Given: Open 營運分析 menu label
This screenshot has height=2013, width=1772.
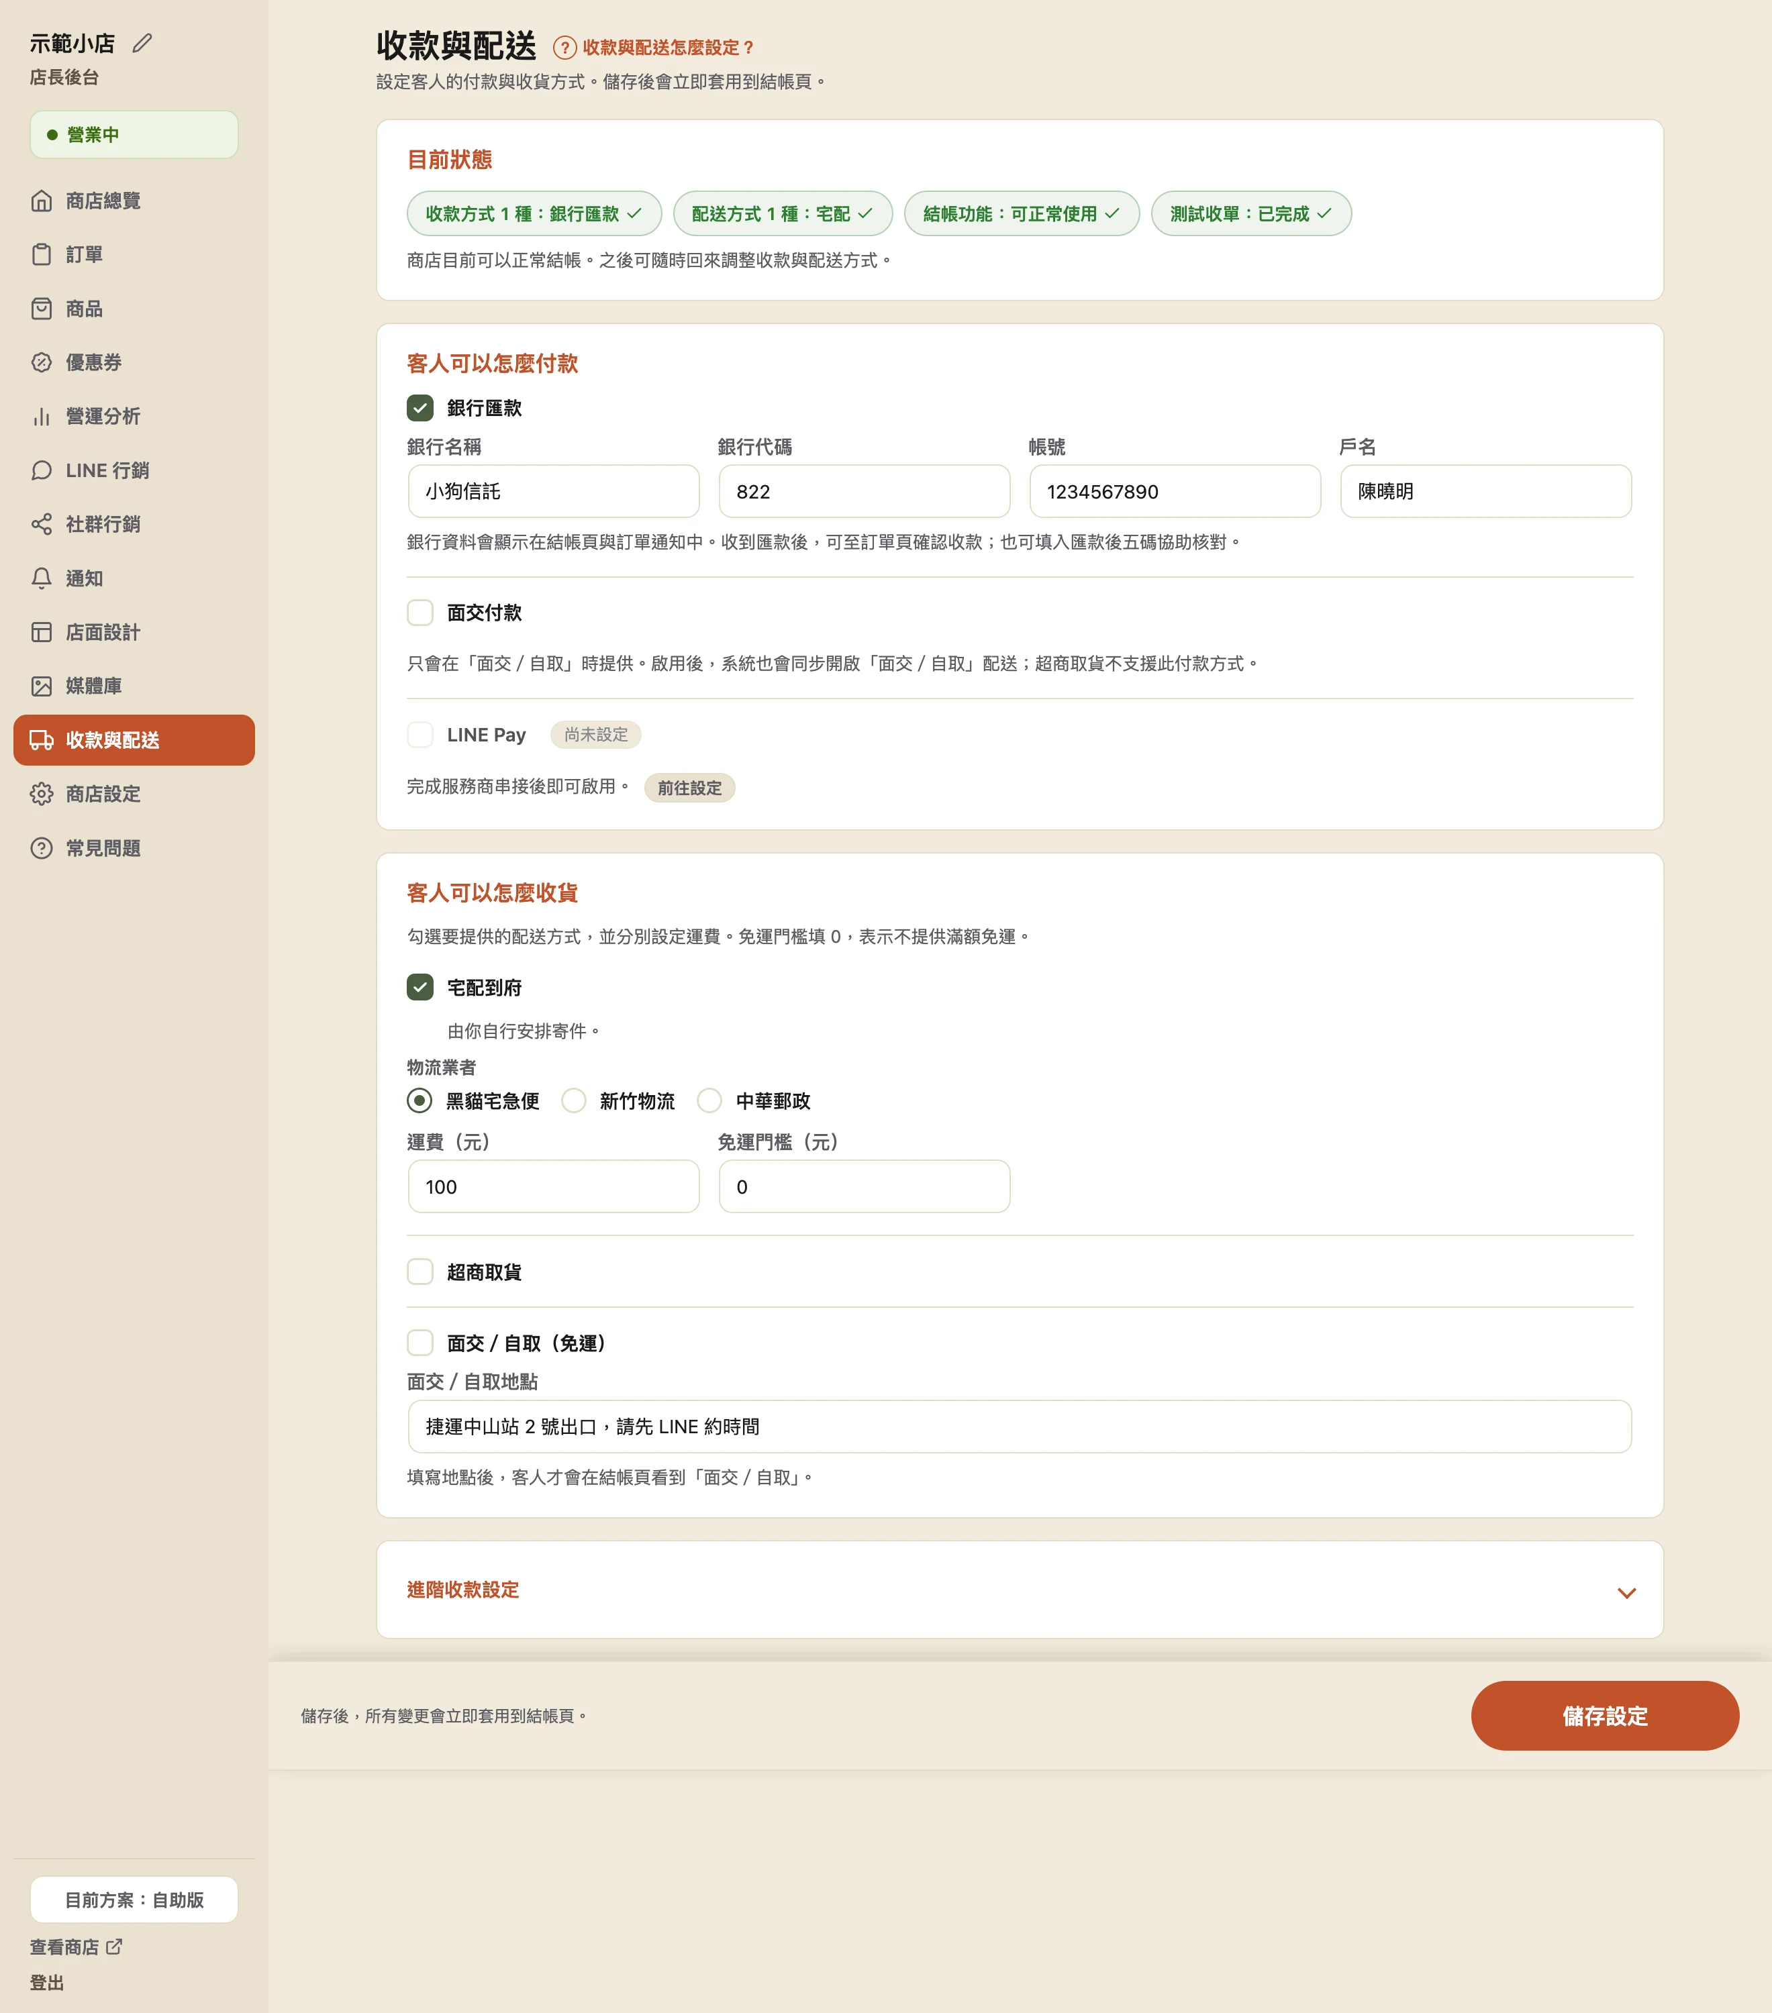Looking at the screenshot, I should coord(103,417).
